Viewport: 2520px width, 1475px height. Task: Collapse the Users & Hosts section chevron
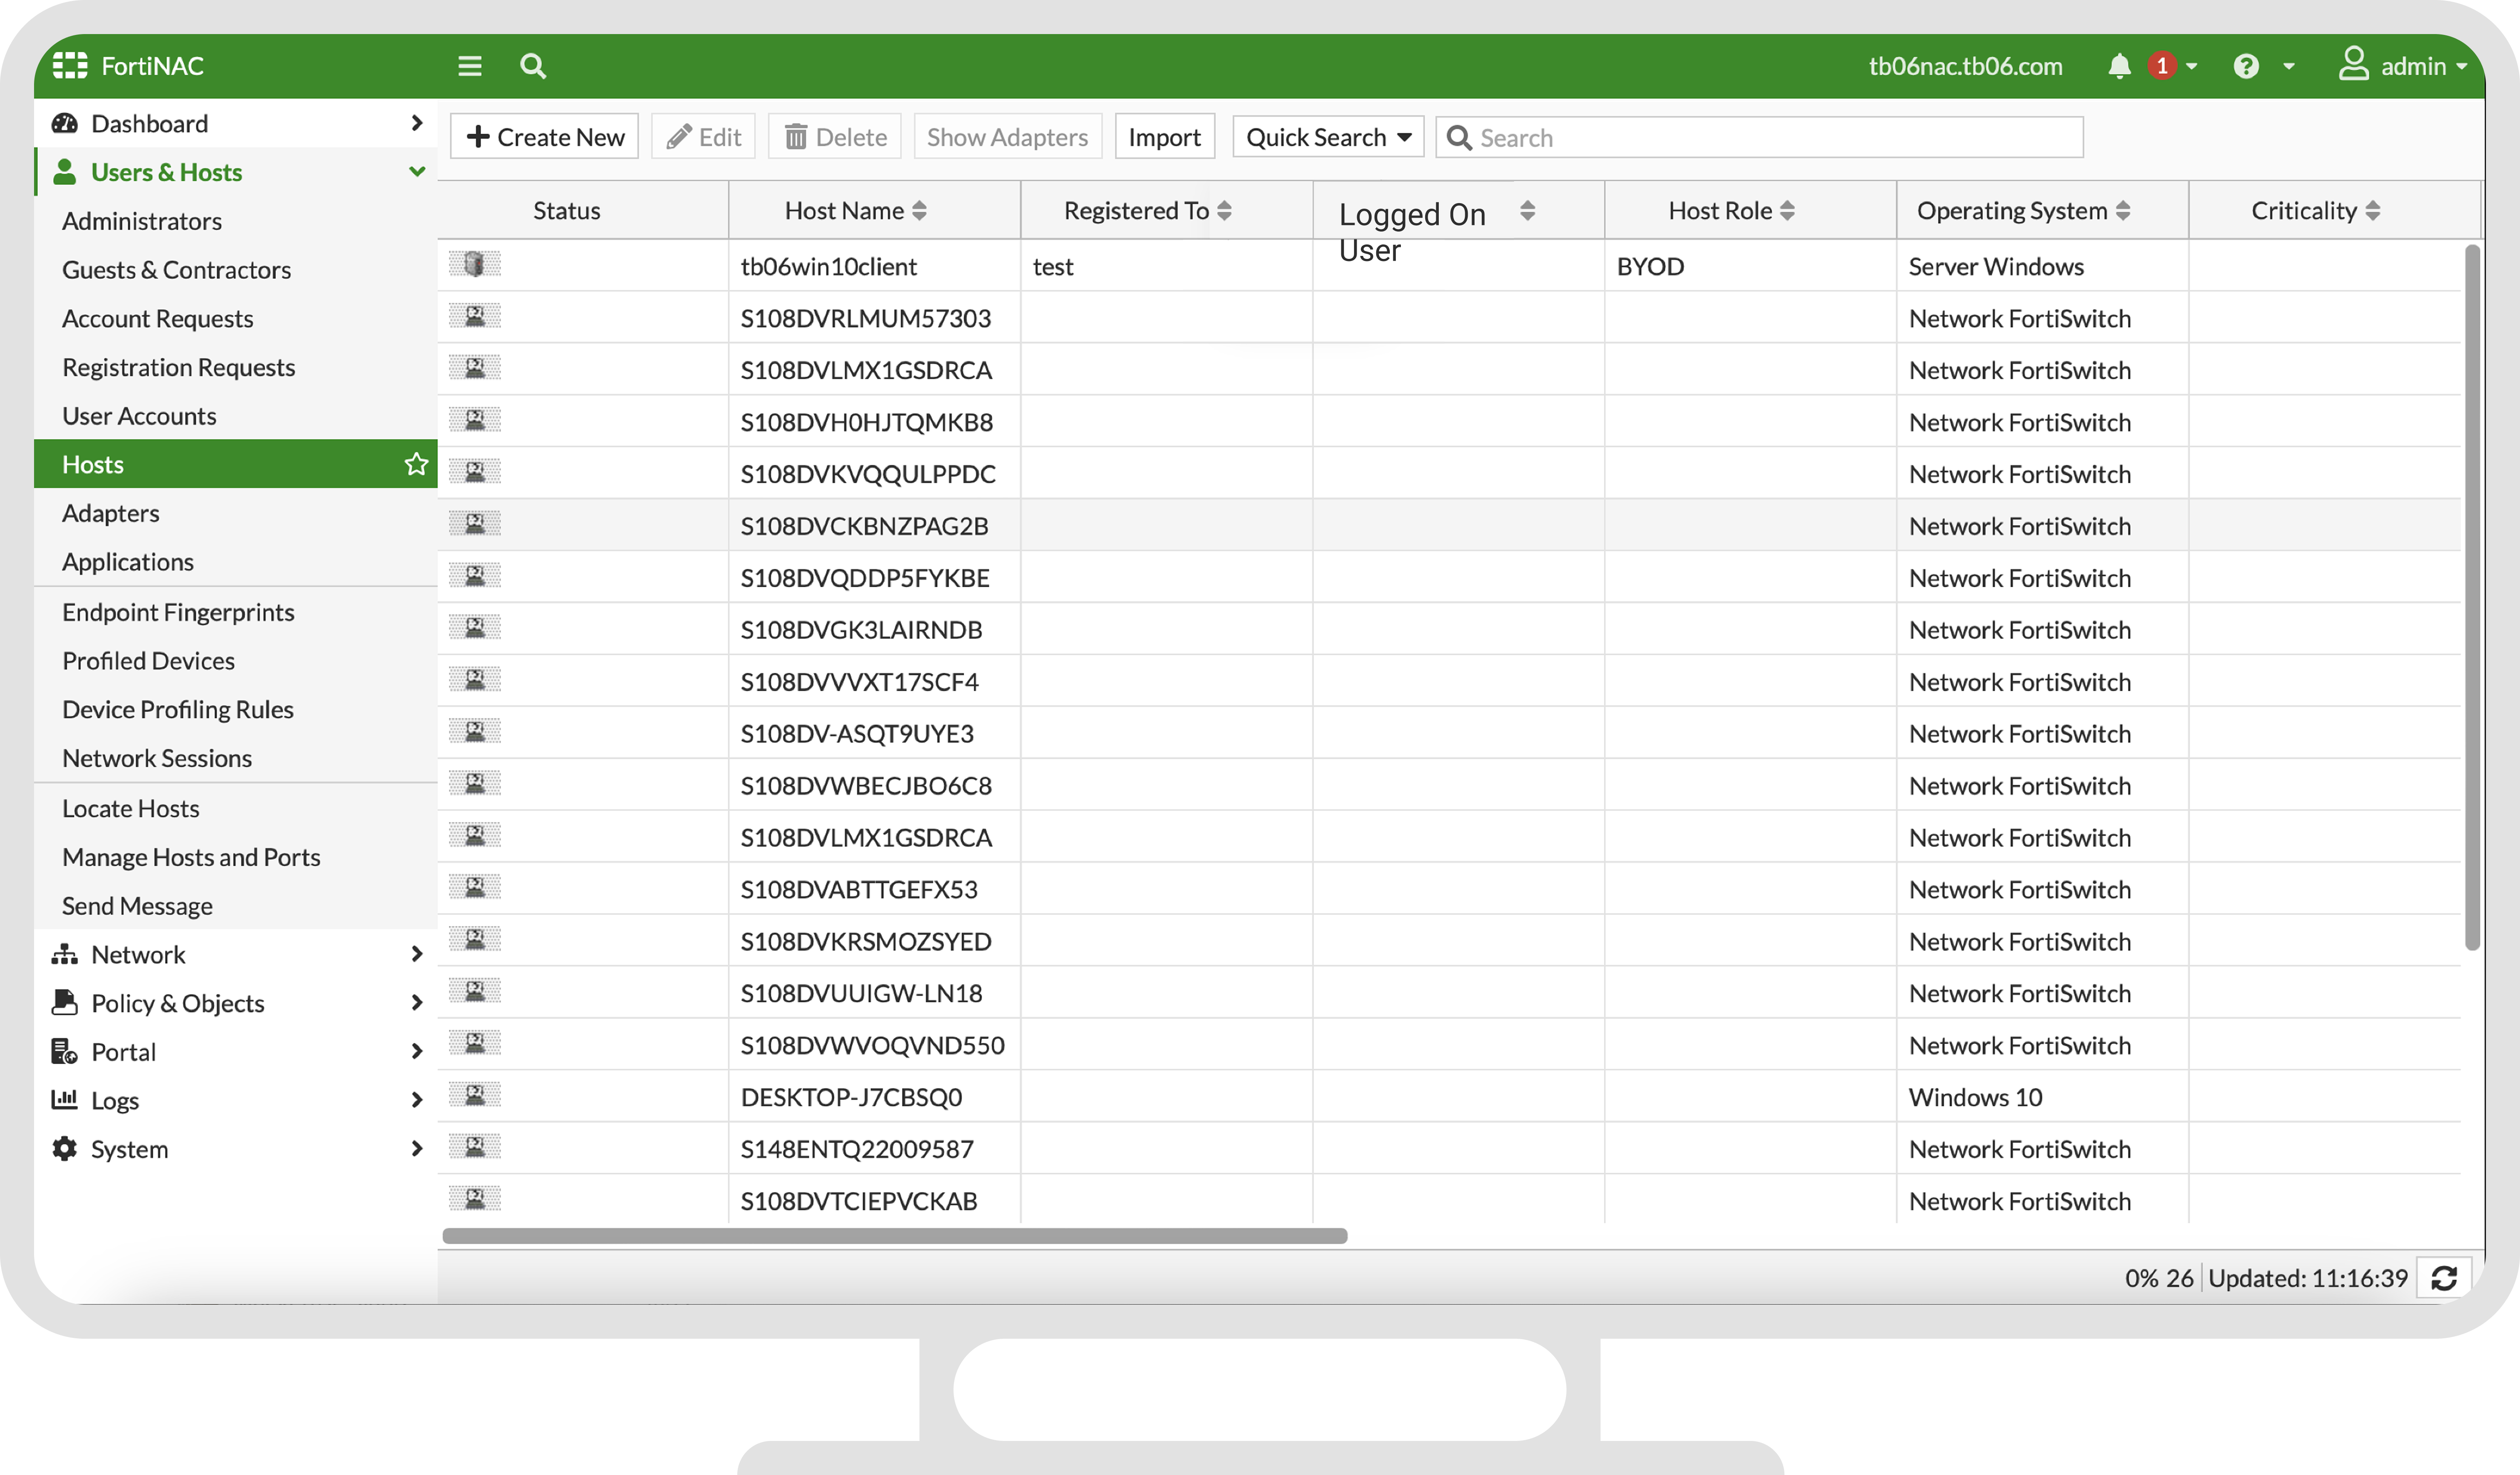417,172
